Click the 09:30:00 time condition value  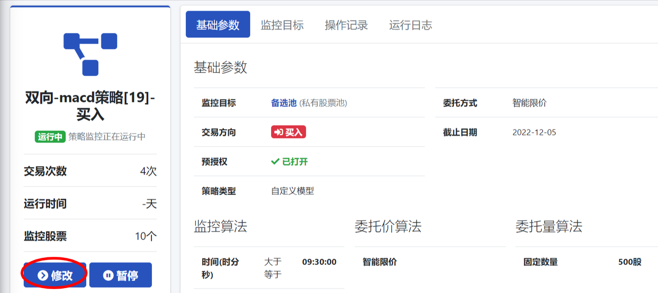tap(319, 262)
